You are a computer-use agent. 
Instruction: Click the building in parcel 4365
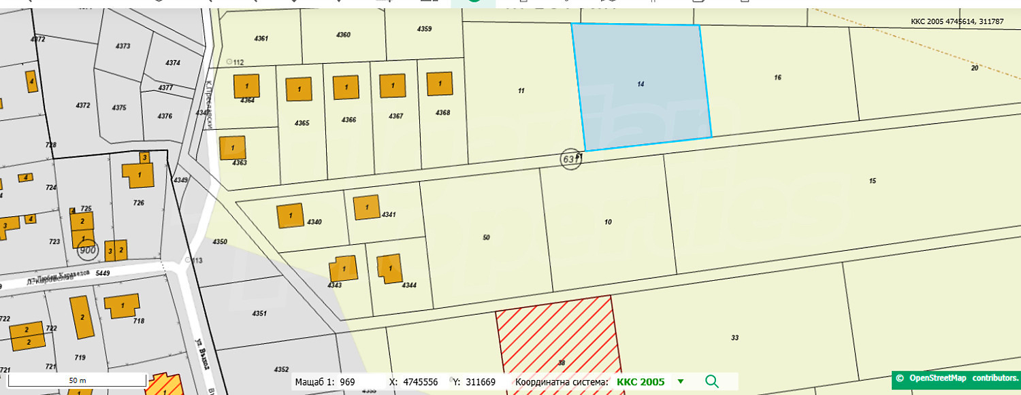click(x=298, y=89)
